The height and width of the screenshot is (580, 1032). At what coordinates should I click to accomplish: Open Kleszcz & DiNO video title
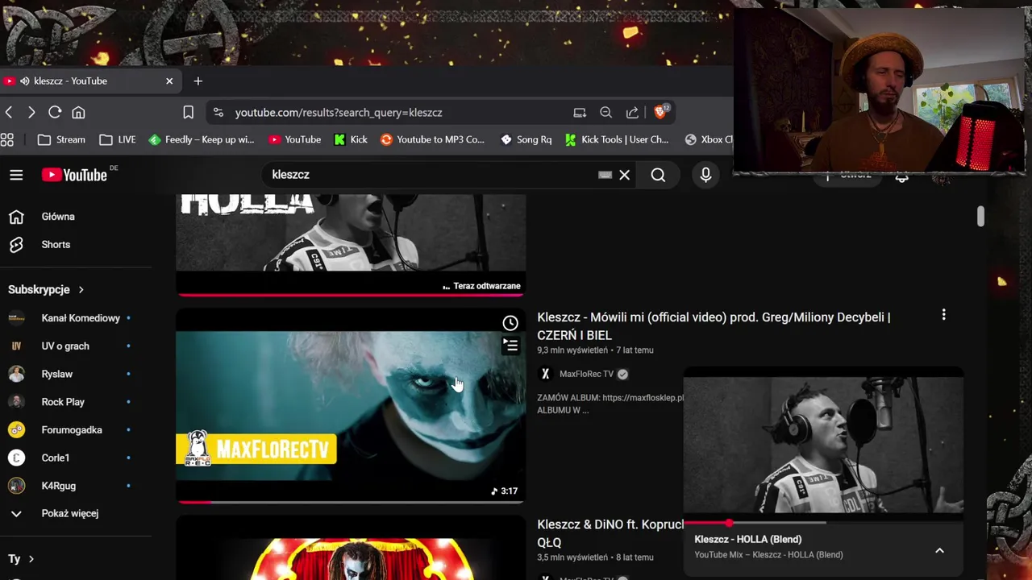(x=610, y=533)
